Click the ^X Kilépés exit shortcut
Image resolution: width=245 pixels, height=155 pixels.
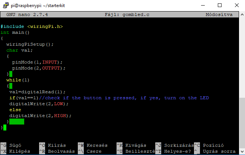coord(15,151)
